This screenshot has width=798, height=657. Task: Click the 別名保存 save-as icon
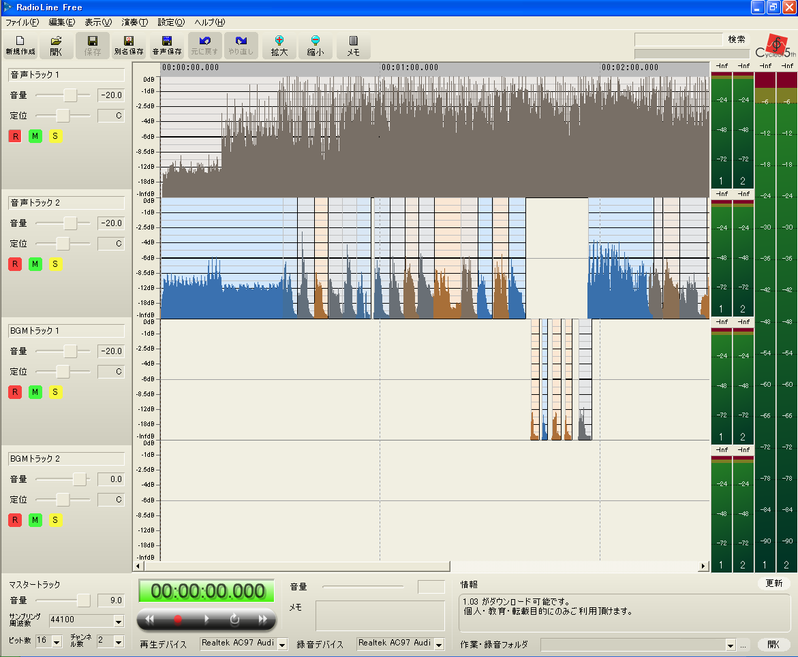129,45
